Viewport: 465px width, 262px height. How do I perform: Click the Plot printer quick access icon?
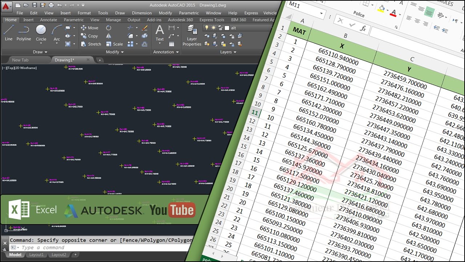click(51, 5)
